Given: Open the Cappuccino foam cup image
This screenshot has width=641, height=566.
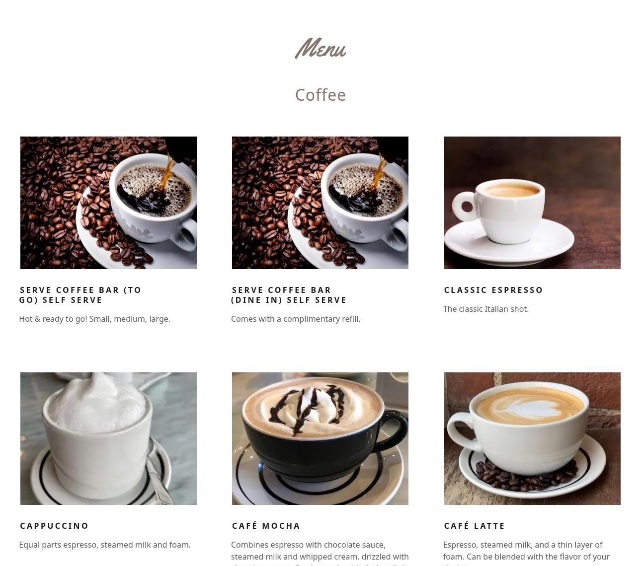Looking at the screenshot, I should [x=108, y=438].
